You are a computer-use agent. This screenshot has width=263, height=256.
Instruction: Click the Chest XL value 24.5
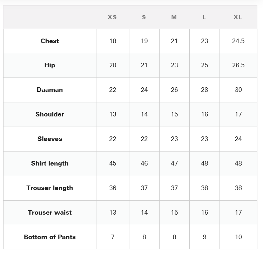[238, 41]
